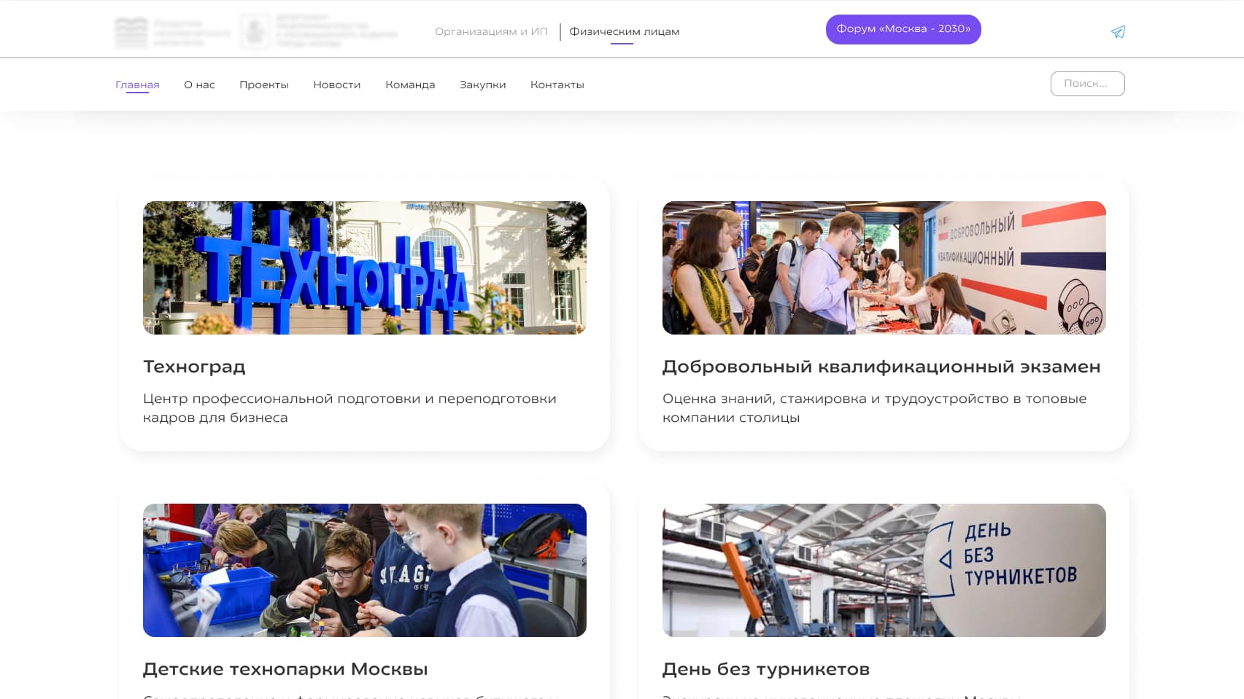Screen dimensions: 1244x699
Task: Open Детские технопарки Москвы title
Action: click(285, 669)
